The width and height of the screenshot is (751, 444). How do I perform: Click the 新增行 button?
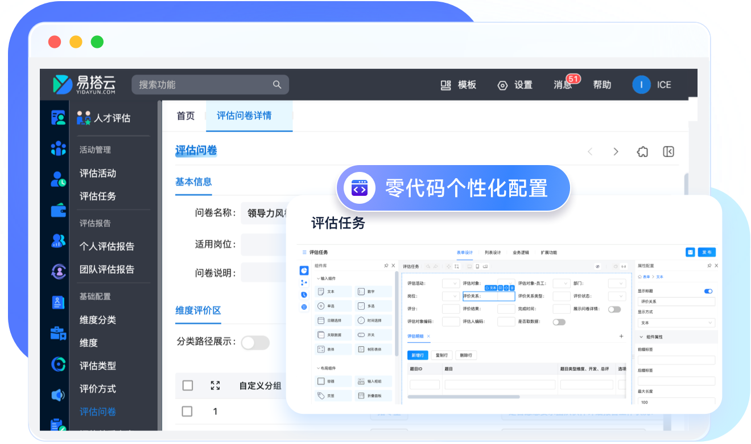click(x=417, y=355)
